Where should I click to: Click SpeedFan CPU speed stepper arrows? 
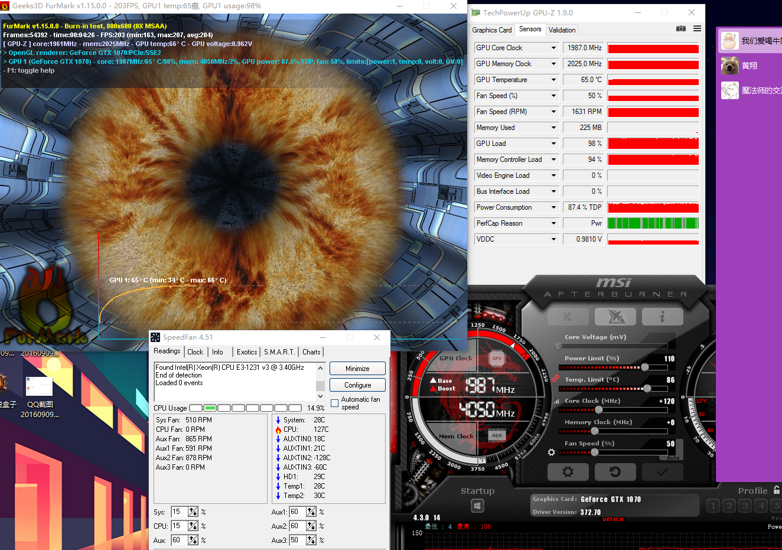click(x=193, y=526)
